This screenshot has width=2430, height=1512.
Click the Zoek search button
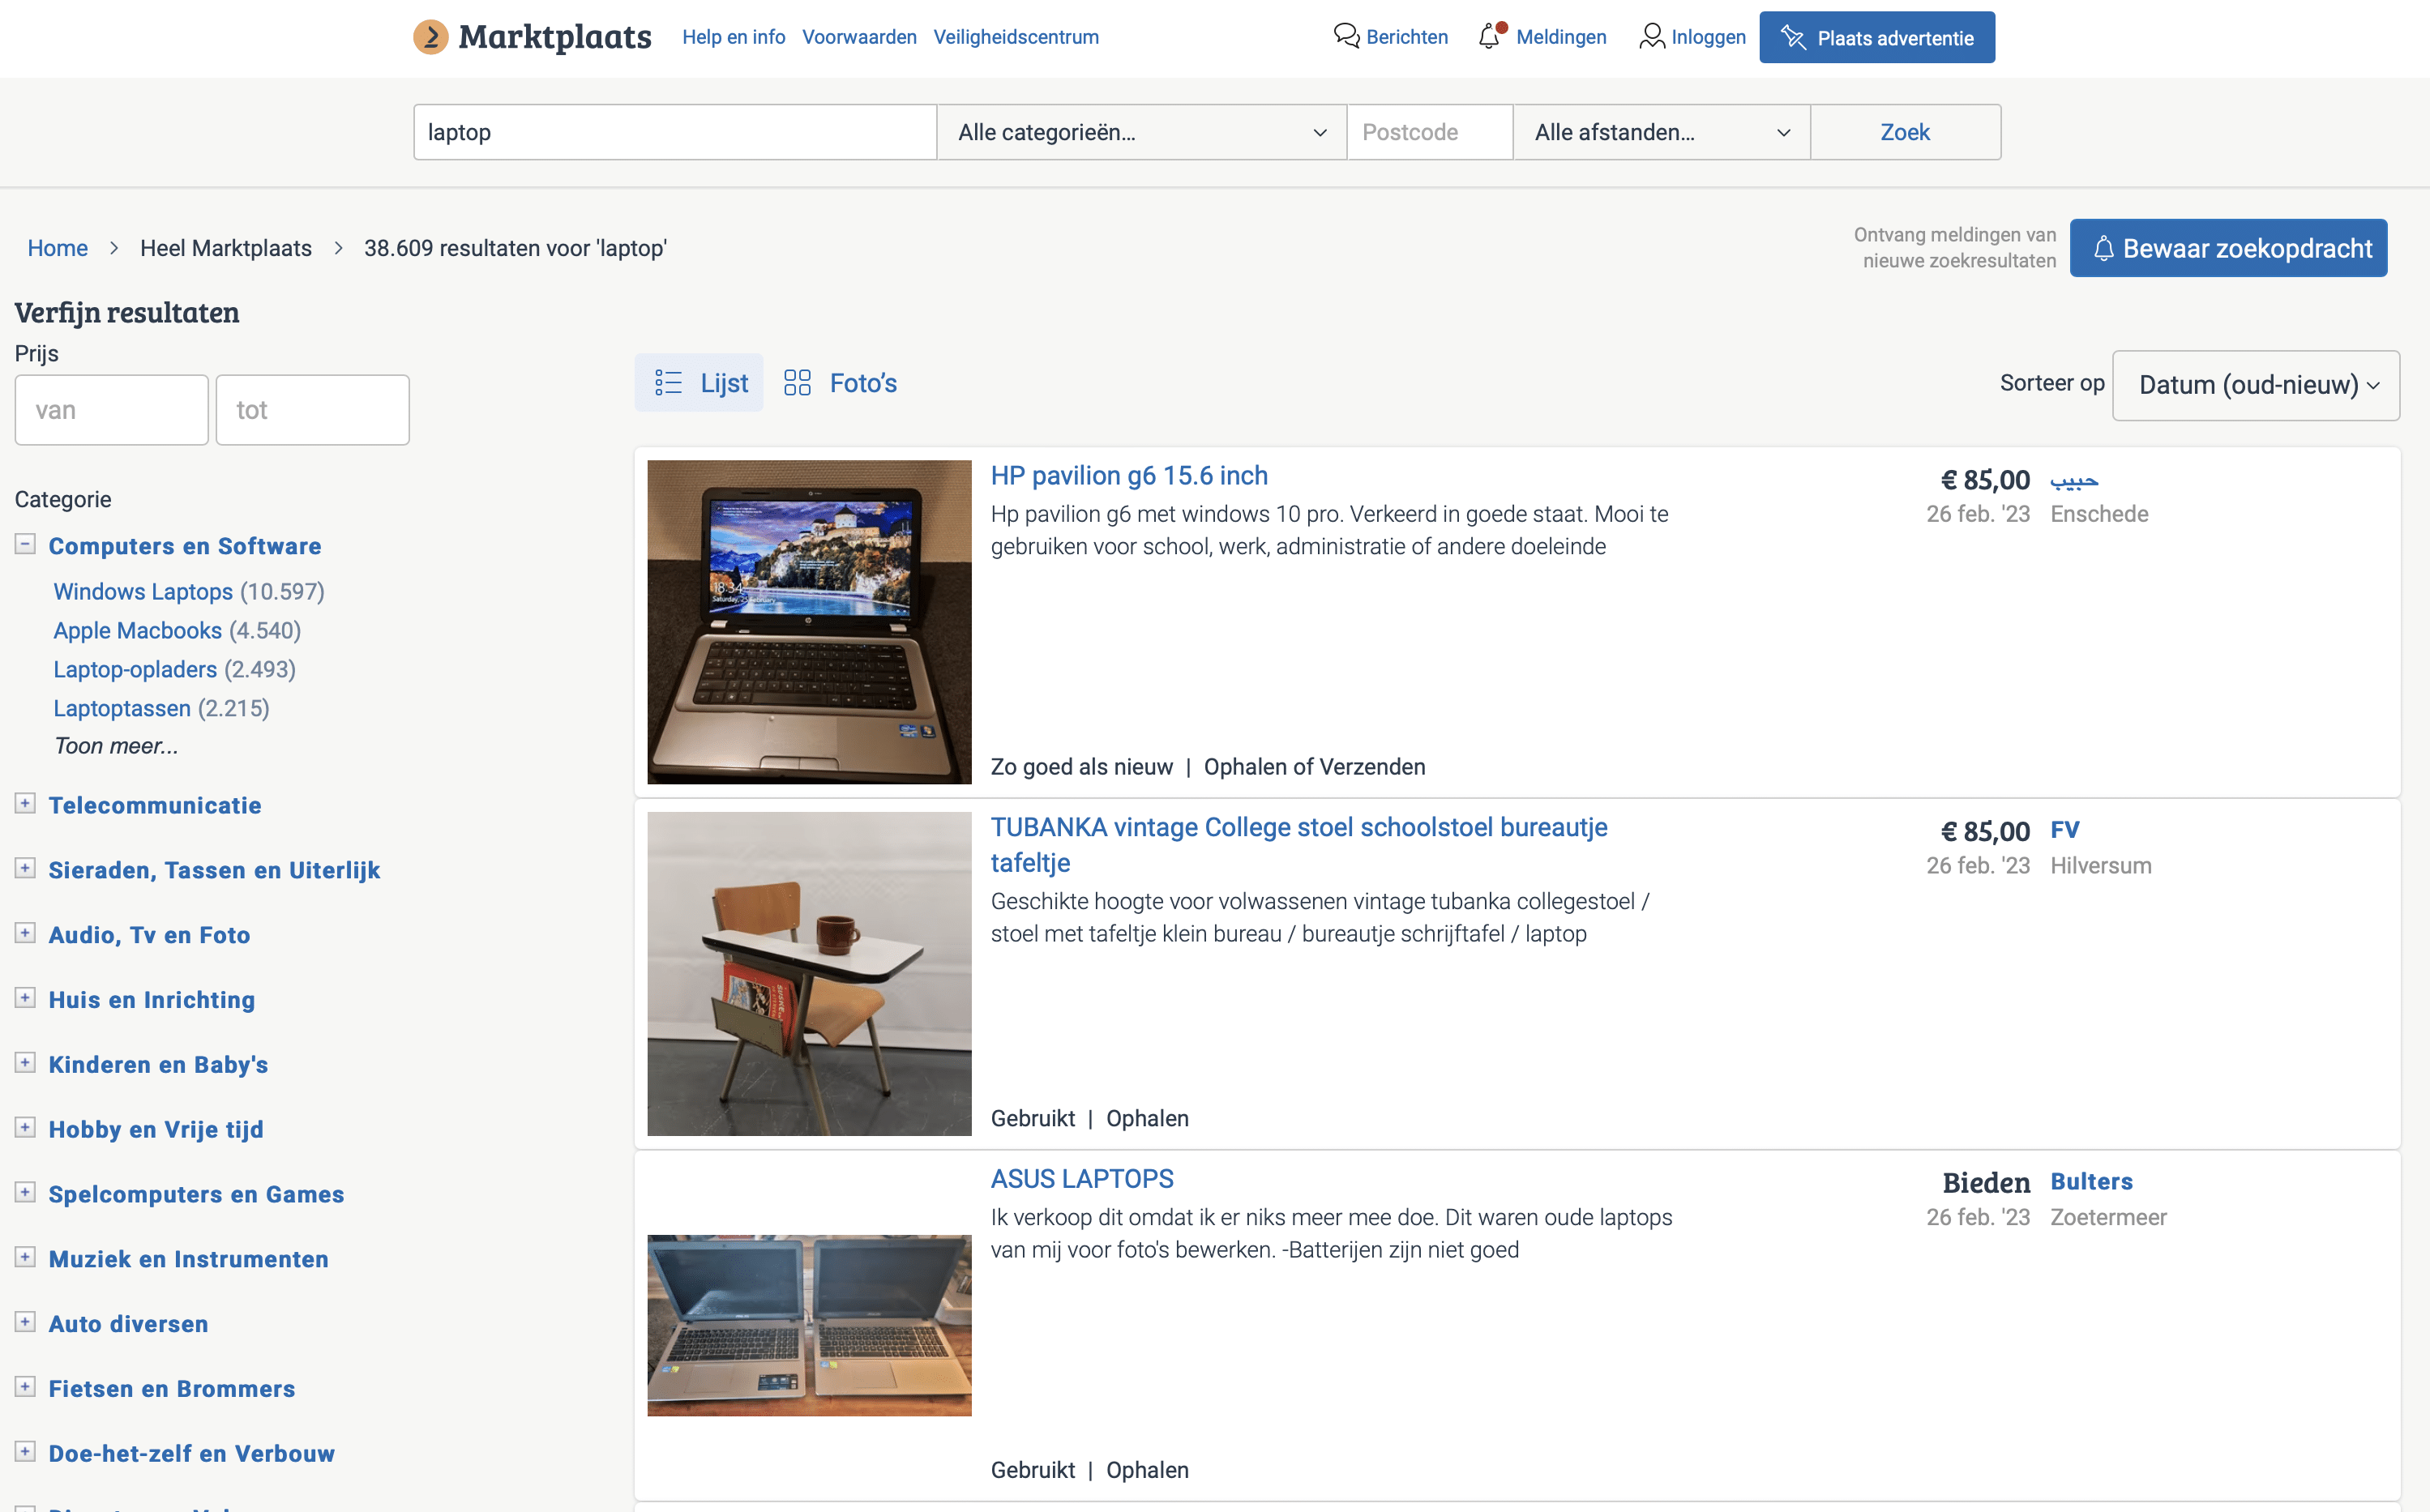[x=1904, y=132]
